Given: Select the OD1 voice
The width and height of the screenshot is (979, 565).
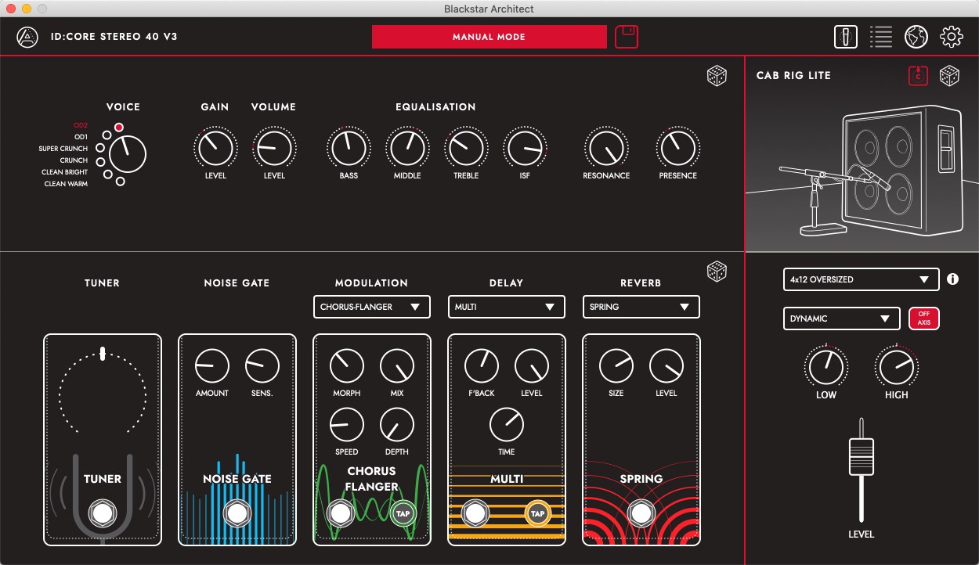Looking at the screenshot, I should point(107,135).
